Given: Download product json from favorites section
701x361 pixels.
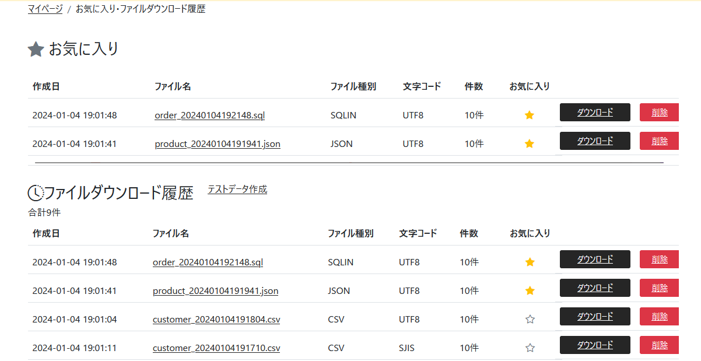Looking at the screenshot, I should 595,141.
